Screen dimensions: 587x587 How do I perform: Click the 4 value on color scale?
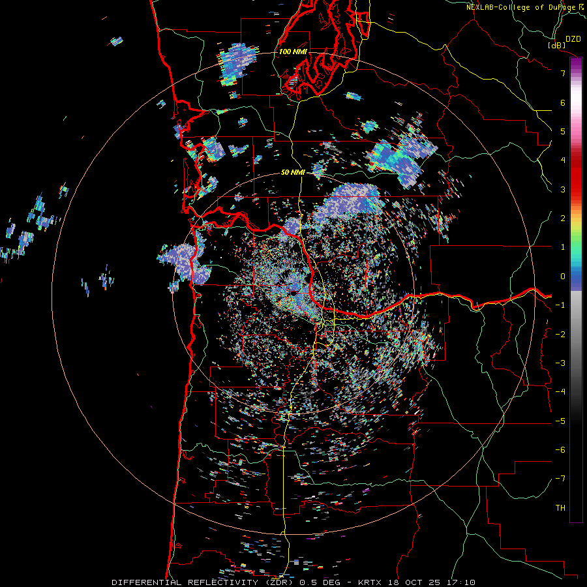point(563,160)
